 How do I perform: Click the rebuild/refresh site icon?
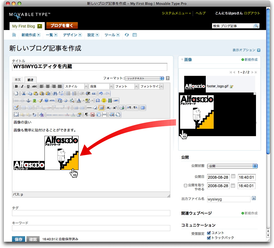coord(127,35)
